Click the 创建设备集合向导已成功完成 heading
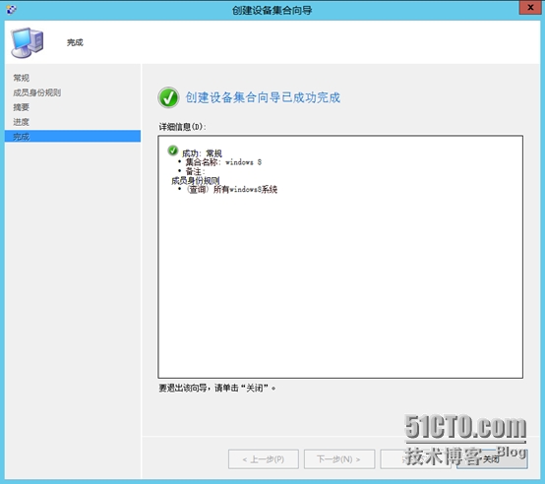Image resolution: width=545 pixels, height=484 pixels. point(263,97)
